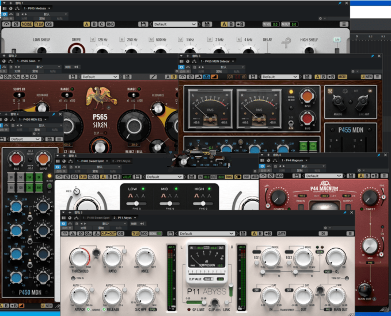Click orange INPUT knob in P455 Sidecar
This screenshot has width=391, height=316.
pos(308,97)
